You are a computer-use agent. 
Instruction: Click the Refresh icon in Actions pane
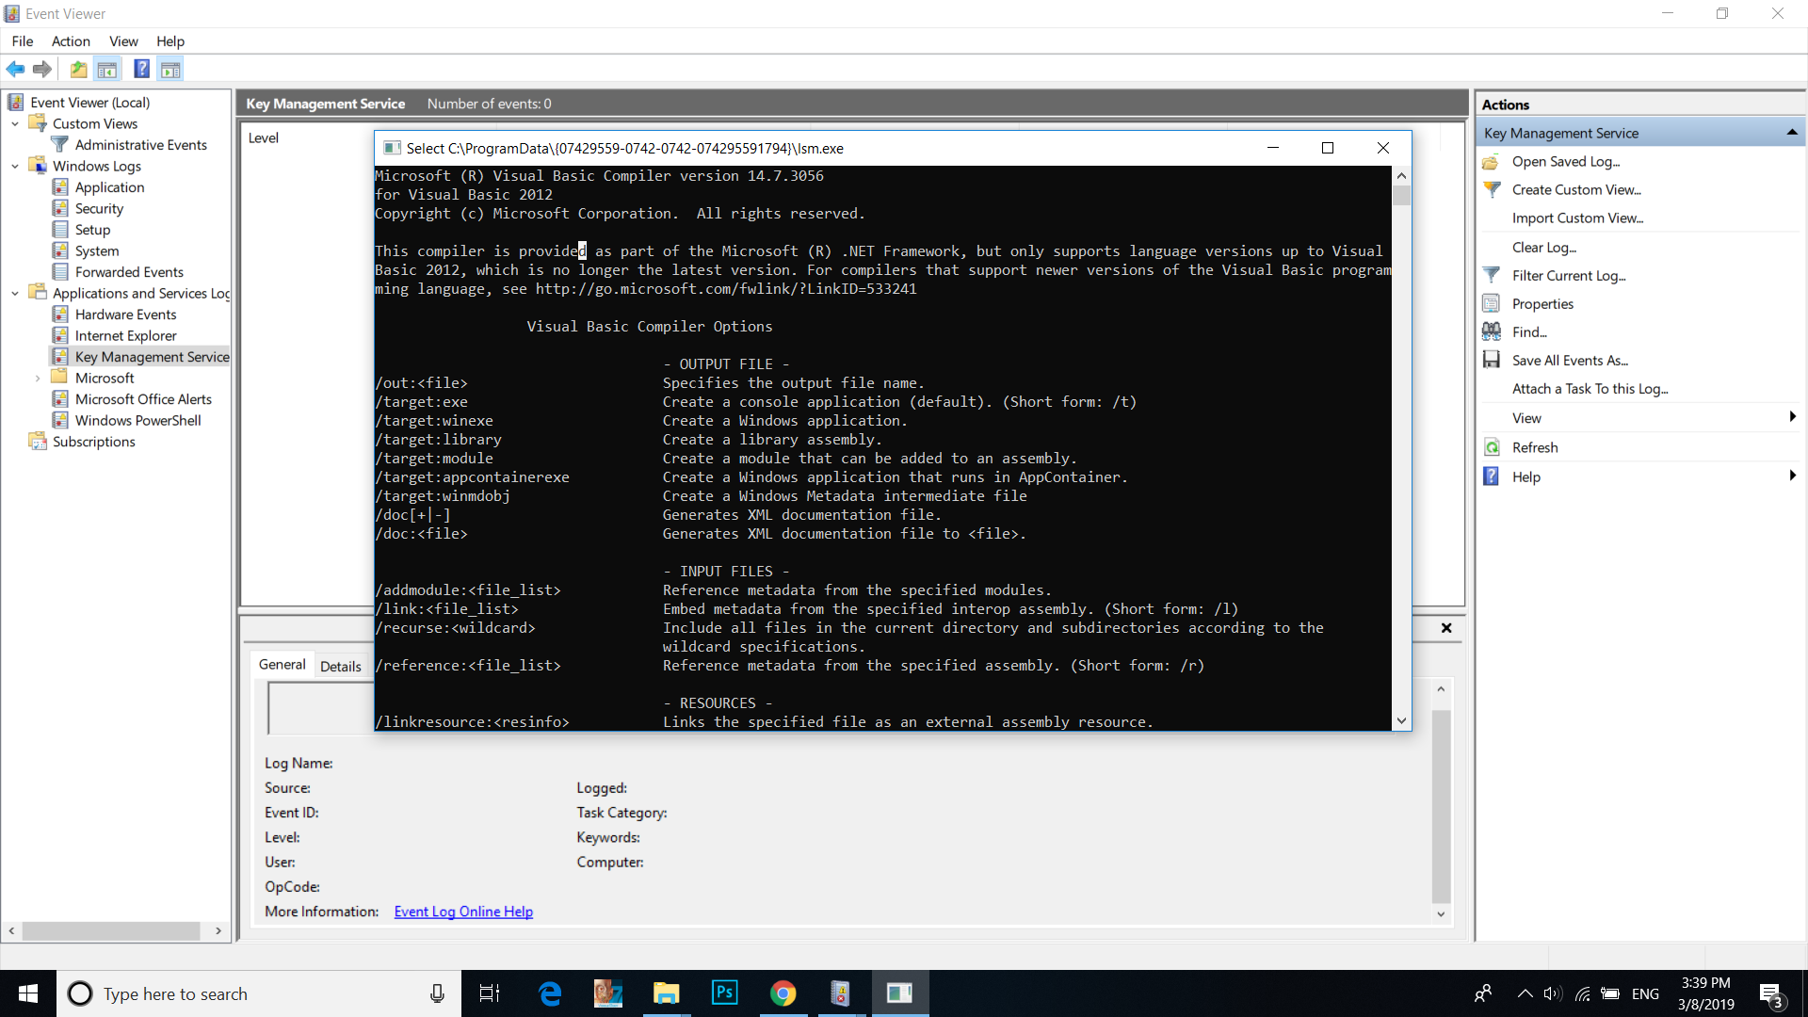[x=1492, y=447]
